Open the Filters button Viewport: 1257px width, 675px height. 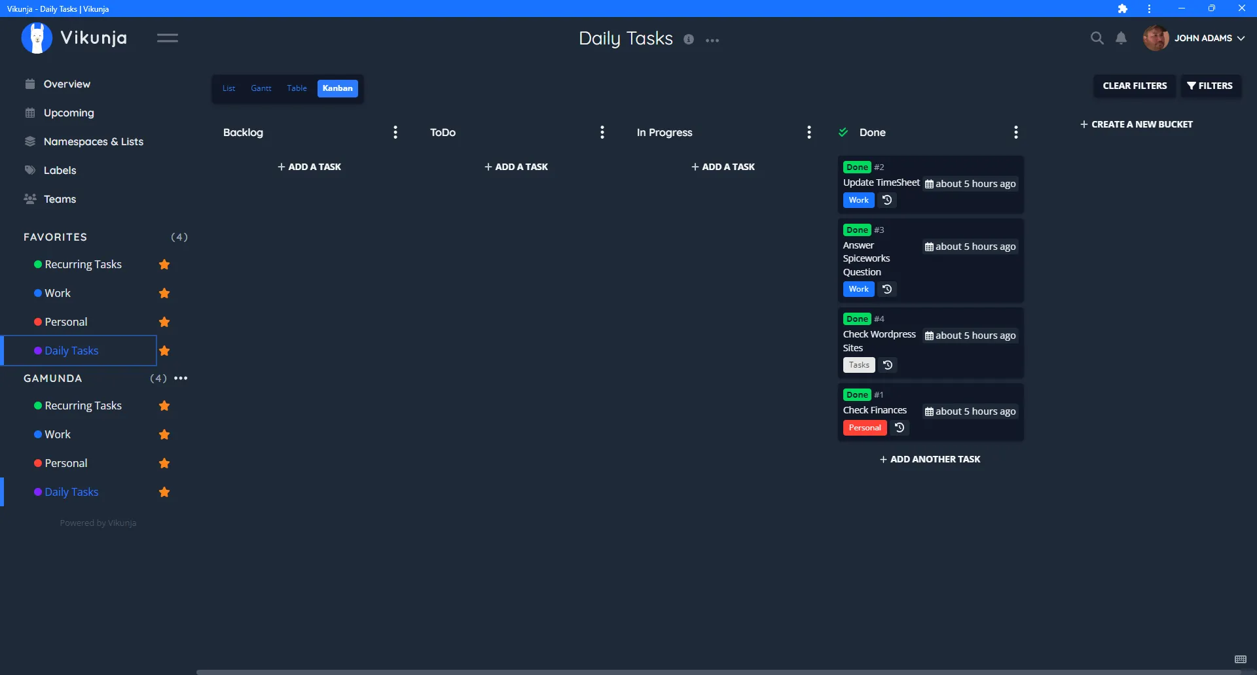coord(1211,86)
